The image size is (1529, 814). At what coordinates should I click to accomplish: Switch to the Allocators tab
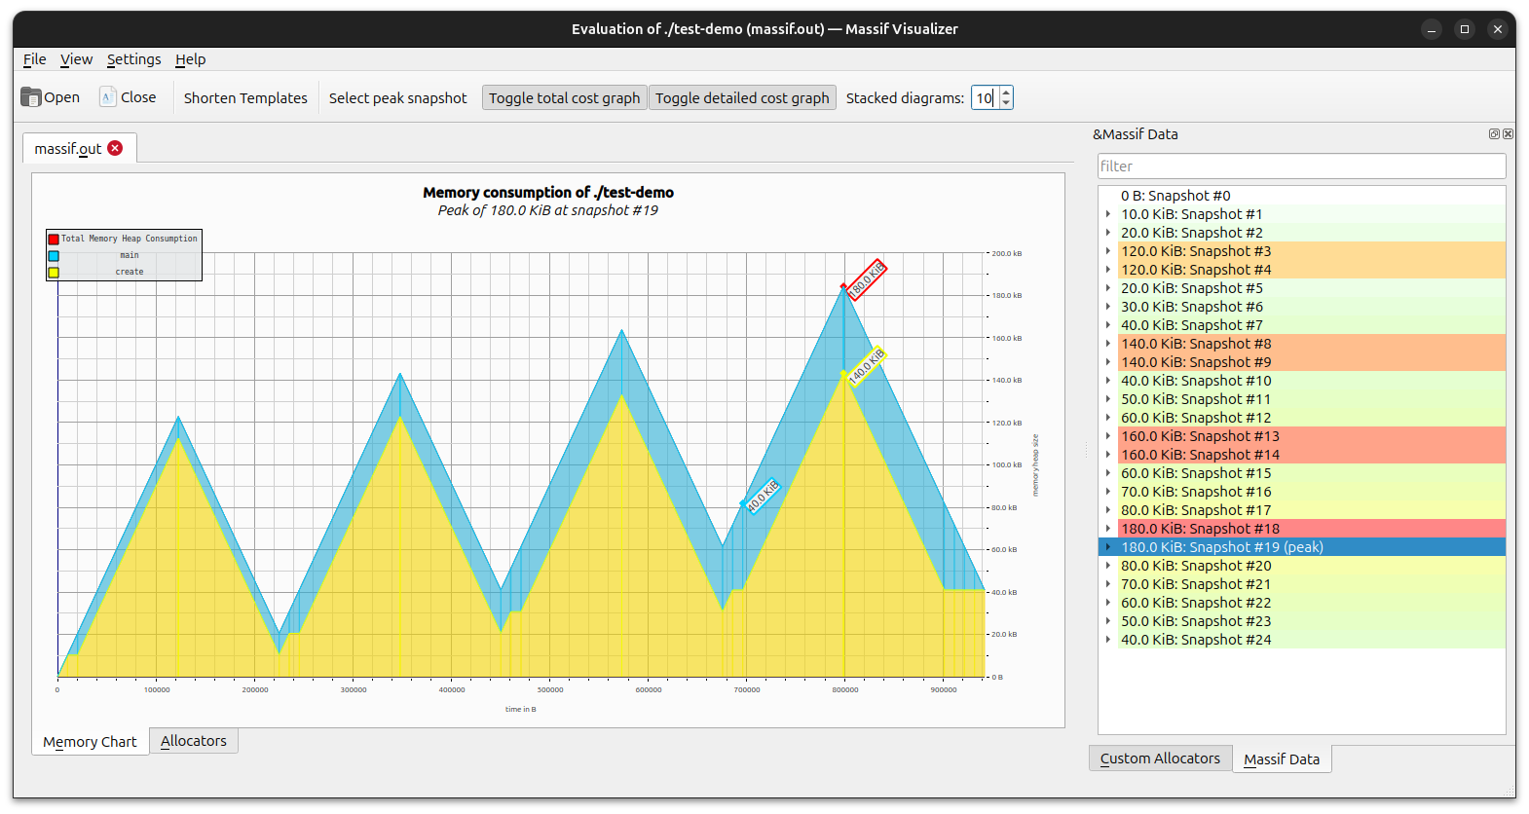pos(193,741)
